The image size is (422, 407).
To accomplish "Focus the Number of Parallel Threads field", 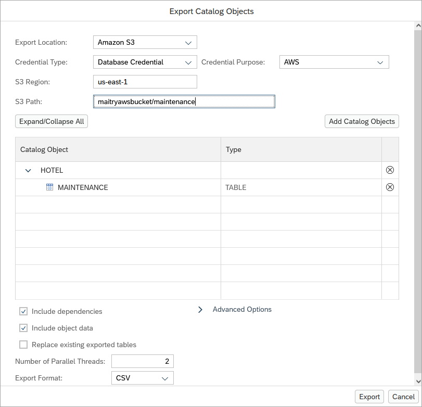I will [143, 361].
